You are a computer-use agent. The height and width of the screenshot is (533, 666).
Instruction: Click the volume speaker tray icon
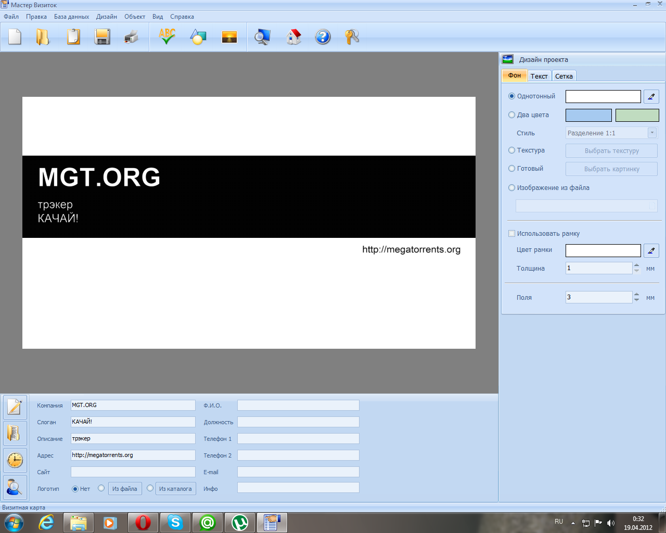pyautogui.click(x=611, y=523)
